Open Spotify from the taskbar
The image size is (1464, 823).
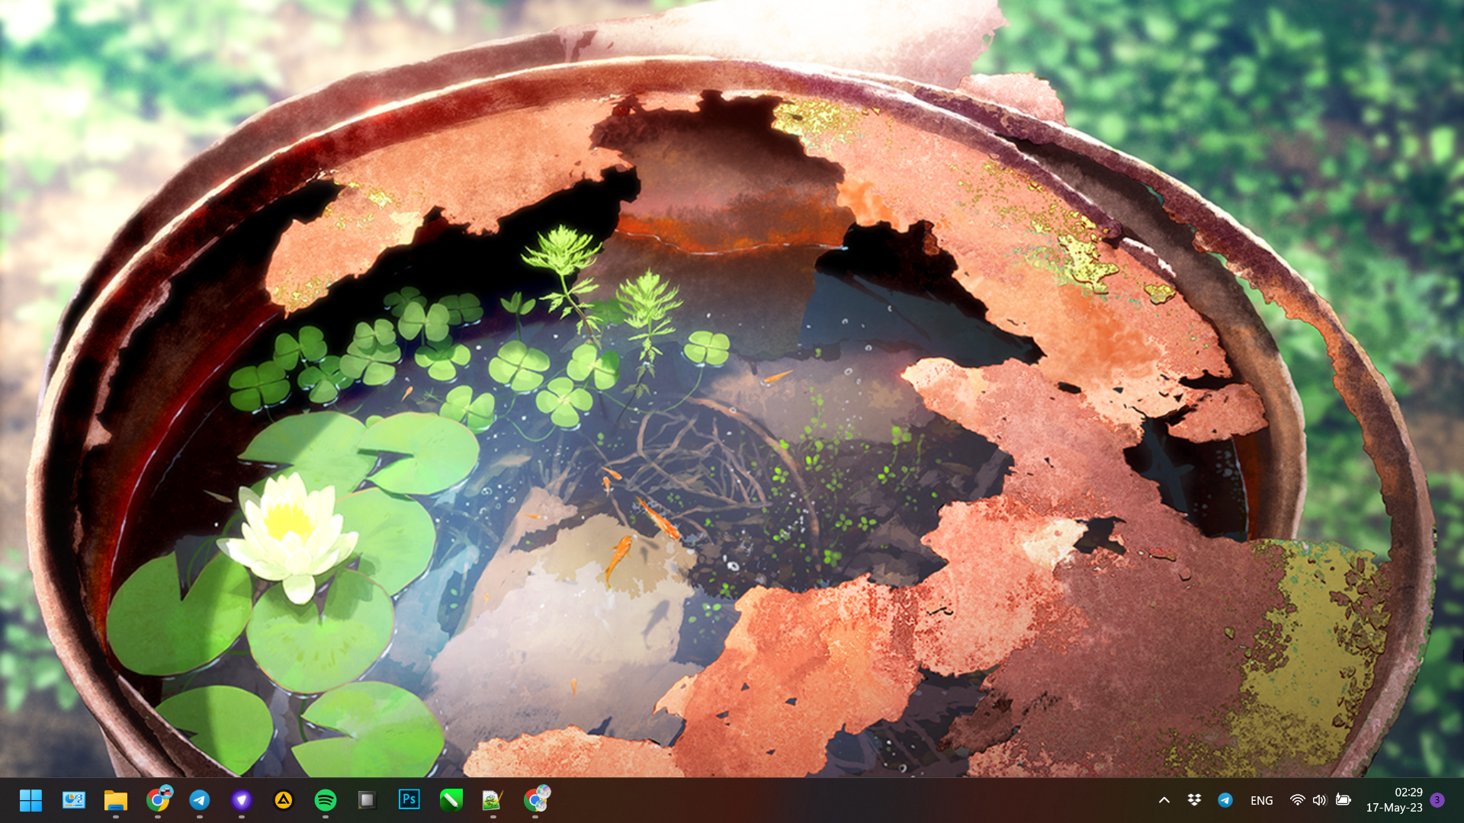326,800
